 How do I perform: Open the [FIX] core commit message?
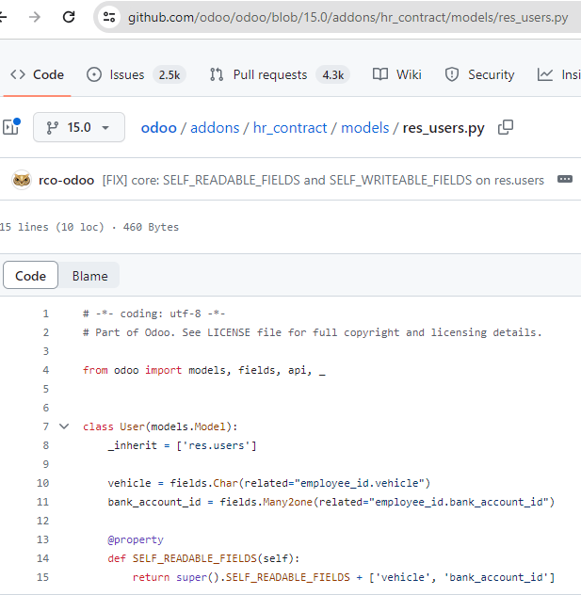tap(323, 180)
